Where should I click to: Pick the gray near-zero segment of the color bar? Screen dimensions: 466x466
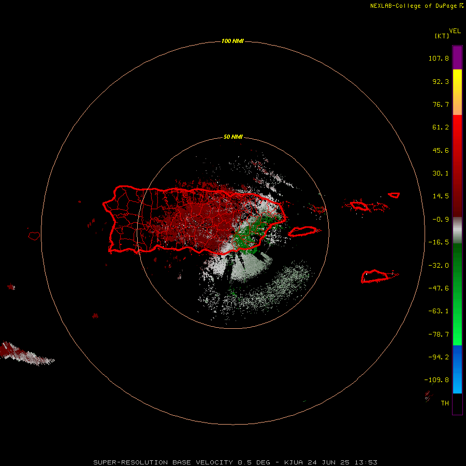tap(457, 230)
